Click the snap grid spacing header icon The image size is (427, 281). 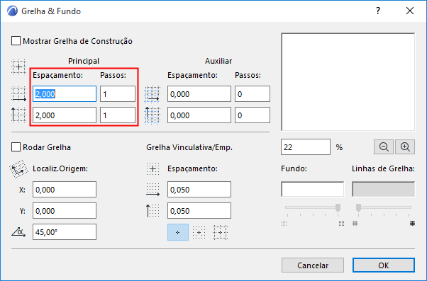pyautogui.click(x=152, y=168)
